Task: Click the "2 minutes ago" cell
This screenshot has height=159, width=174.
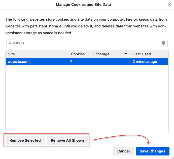Action: 145,62
